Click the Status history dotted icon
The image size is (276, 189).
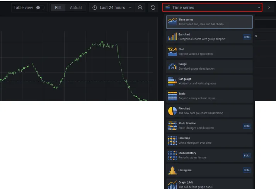(x=172, y=155)
